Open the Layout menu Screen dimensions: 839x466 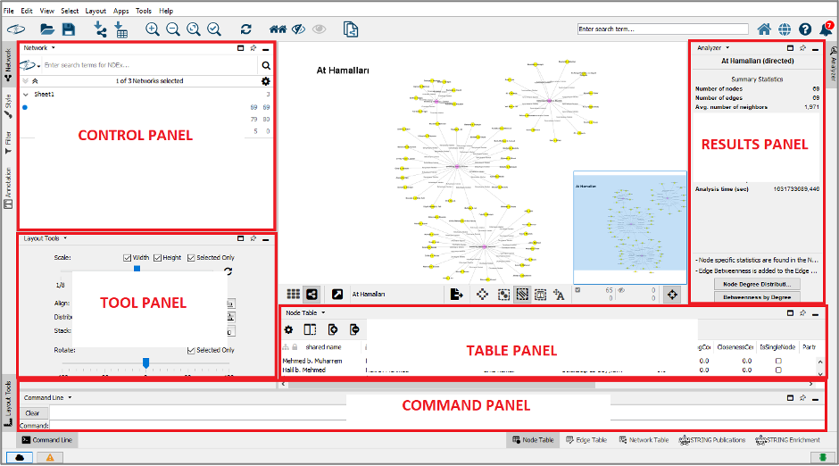tap(96, 11)
